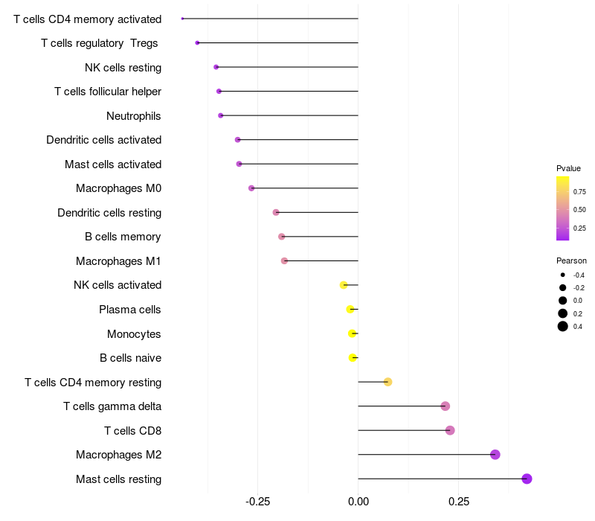595x521 pixels.
Task: Click the -0.25 x-axis tick label
Action: (x=257, y=502)
